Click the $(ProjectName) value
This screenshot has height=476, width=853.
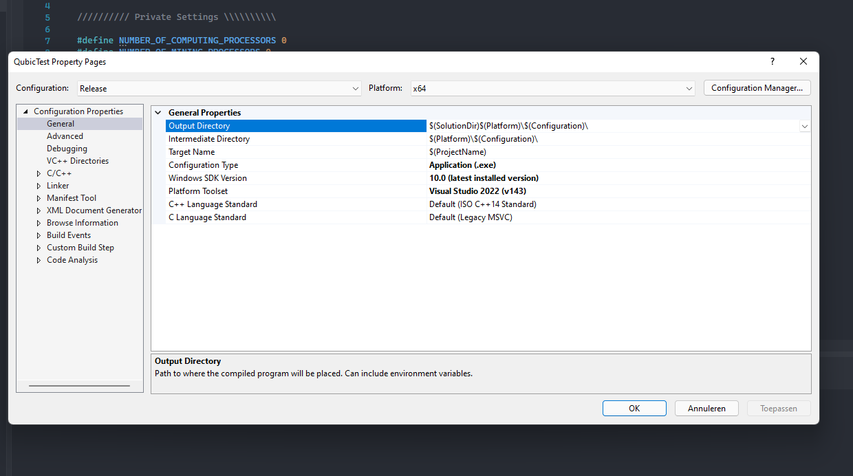457,152
